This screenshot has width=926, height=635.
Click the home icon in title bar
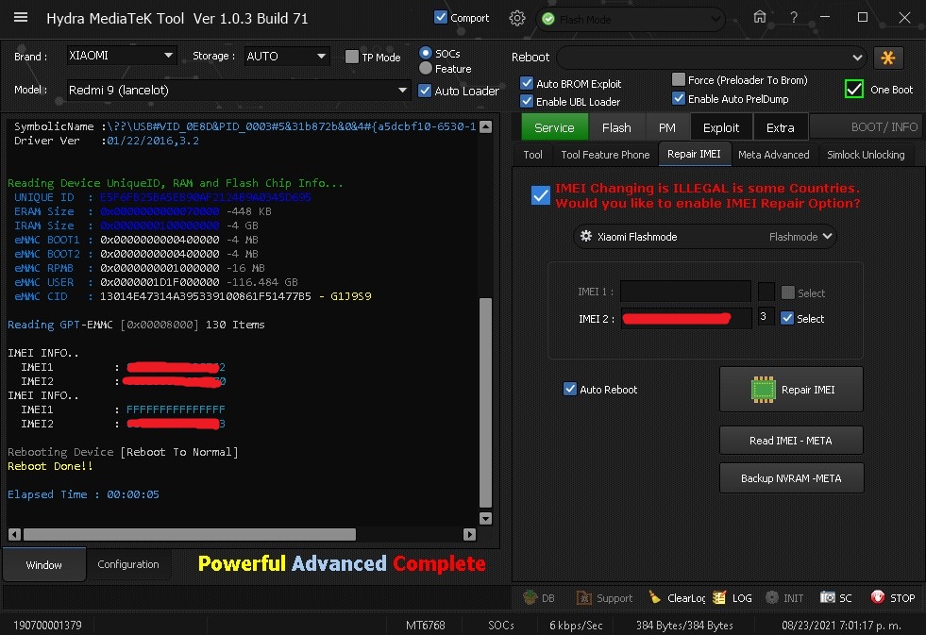click(760, 18)
